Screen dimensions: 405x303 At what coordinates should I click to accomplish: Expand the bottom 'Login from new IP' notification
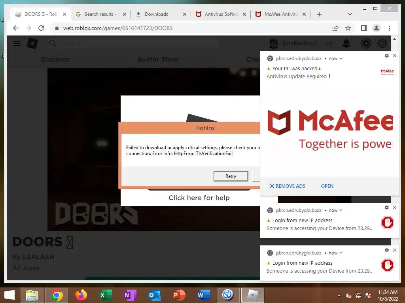pos(341,253)
